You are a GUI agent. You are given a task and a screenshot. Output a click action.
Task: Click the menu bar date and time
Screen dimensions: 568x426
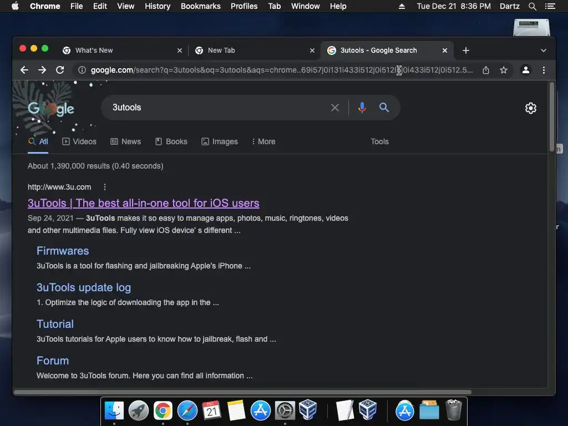454,6
